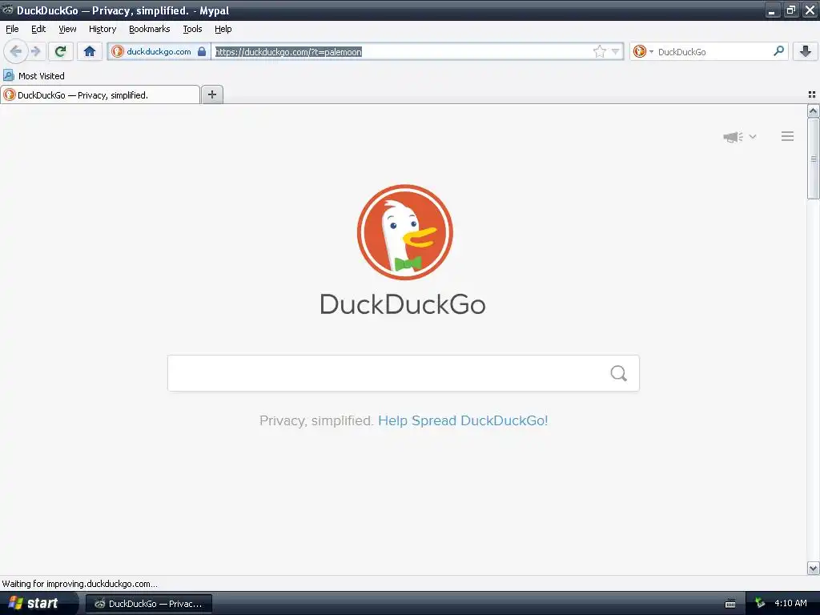This screenshot has height=615, width=820.
Task: Reload the current page
Action: point(61,51)
